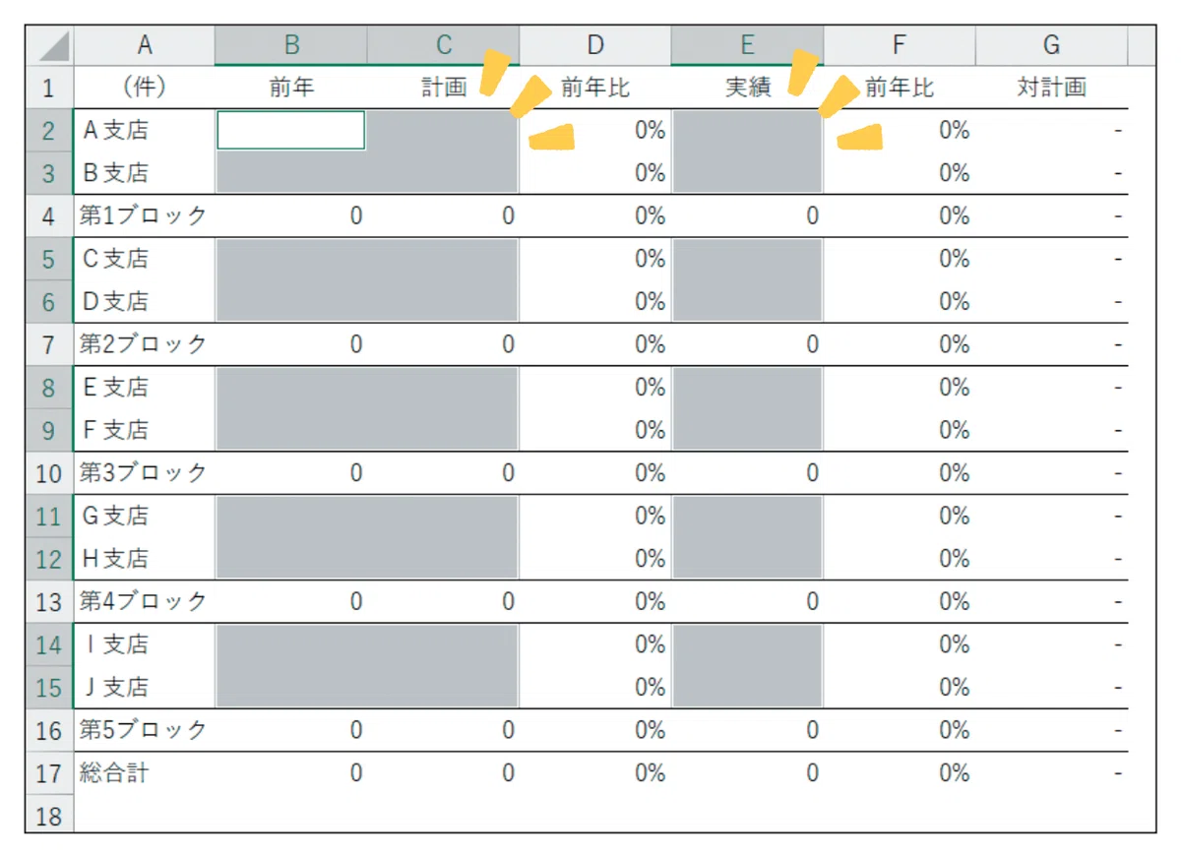Select column C header
Screen dimensions: 1181x856
(x=444, y=45)
